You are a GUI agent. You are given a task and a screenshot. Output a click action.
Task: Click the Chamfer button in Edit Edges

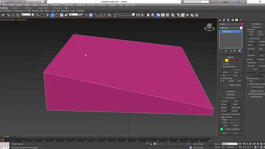click(x=224, y=108)
